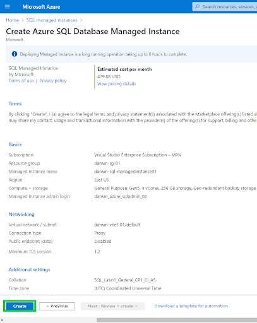Screen dimensions: 257x323
Task: Select the Managed Instance admin login label
Action: (x=39, y=197)
